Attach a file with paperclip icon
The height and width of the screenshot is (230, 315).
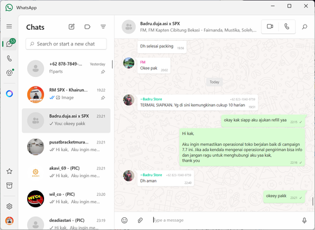(140, 221)
